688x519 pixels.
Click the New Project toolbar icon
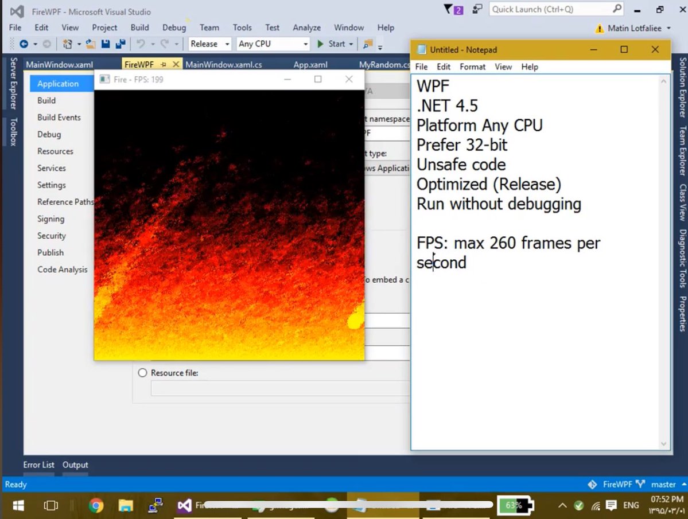(67, 44)
